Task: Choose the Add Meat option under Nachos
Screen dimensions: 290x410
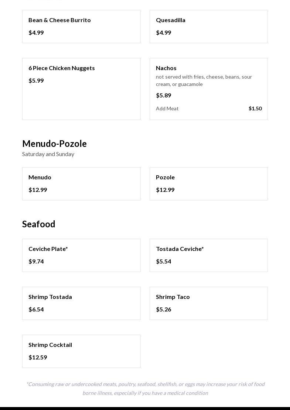Action: tap(167, 108)
